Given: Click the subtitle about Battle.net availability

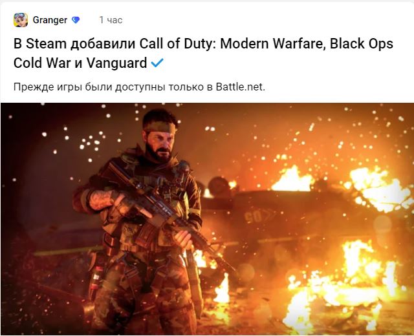Looking at the screenshot, I should (x=139, y=87).
